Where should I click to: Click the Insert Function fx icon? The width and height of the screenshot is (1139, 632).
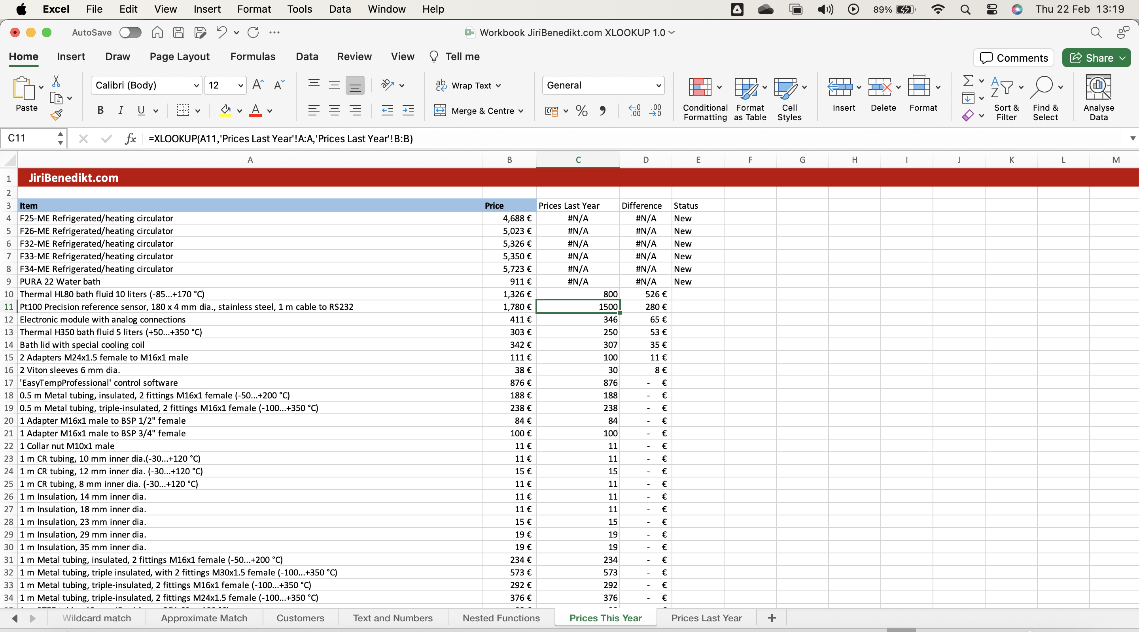tap(130, 139)
